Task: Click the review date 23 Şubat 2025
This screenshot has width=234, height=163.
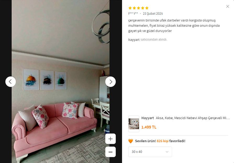Action: 153,14
